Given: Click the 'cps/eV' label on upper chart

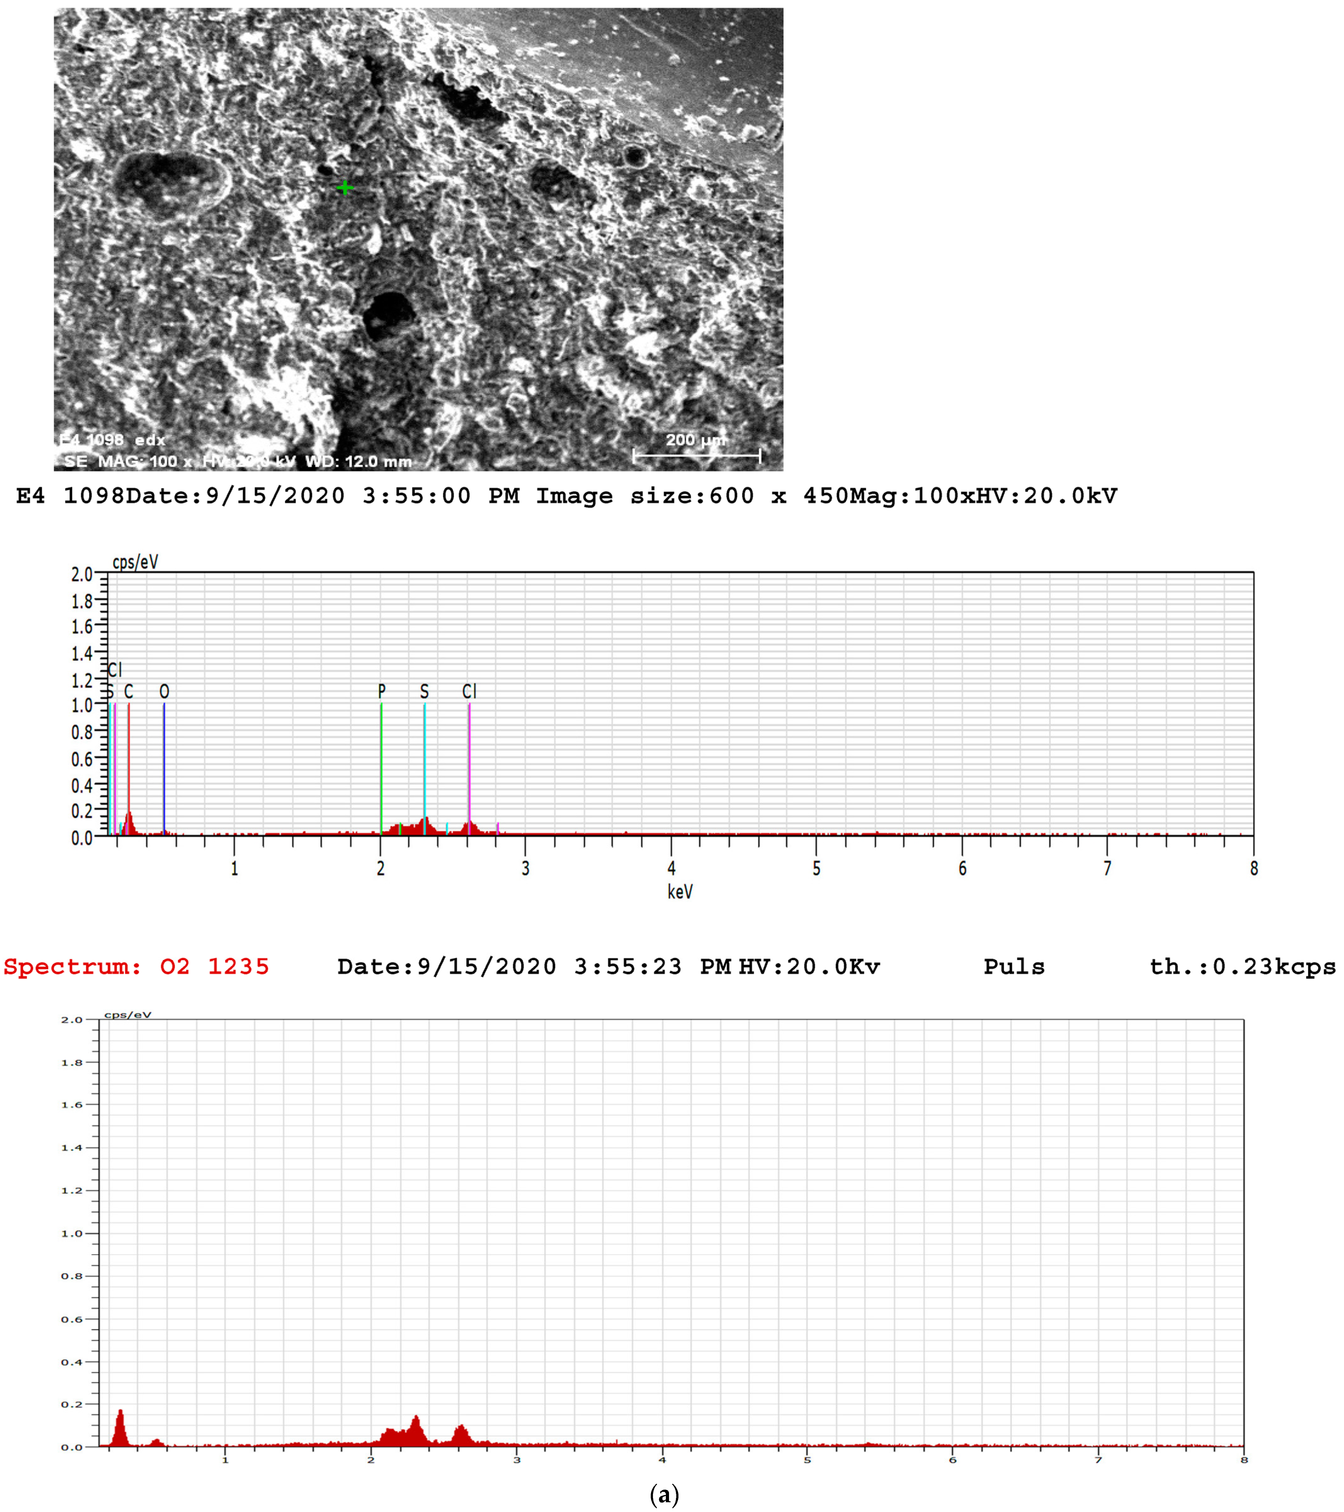Looking at the screenshot, I should tap(135, 562).
